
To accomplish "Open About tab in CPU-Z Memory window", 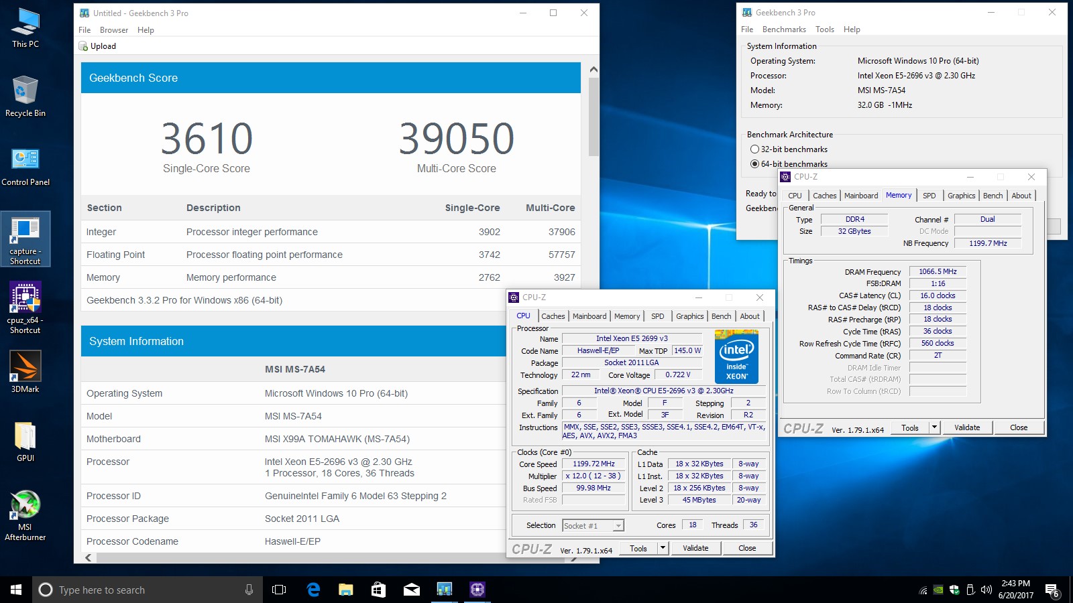I will pyautogui.click(x=1021, y=196).
